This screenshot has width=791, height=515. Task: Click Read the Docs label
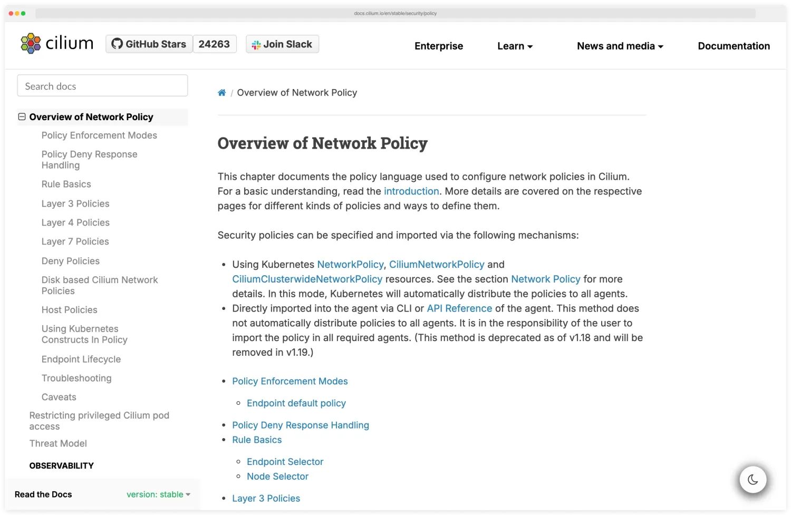coord(43,494)
